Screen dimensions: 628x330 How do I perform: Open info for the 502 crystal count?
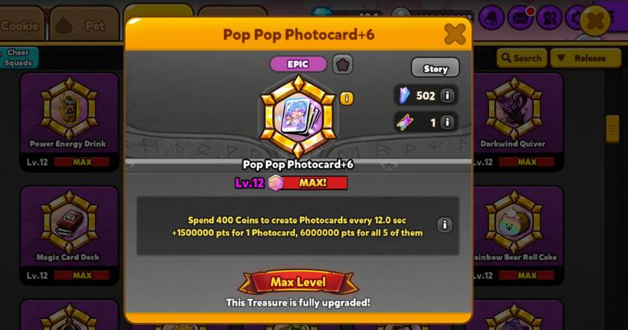pos(447,95)
